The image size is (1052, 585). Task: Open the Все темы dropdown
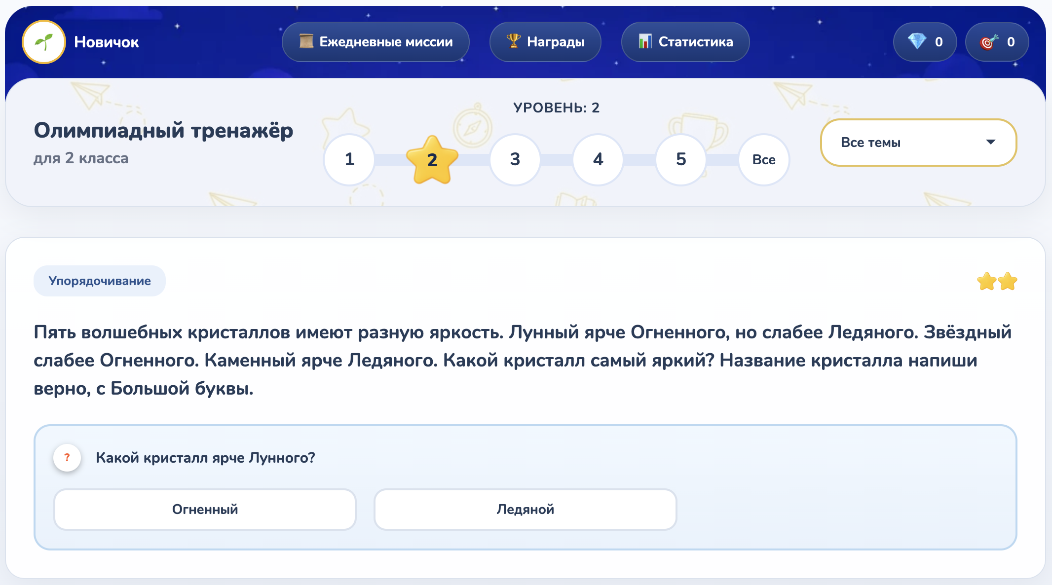[x=918, y=143]
